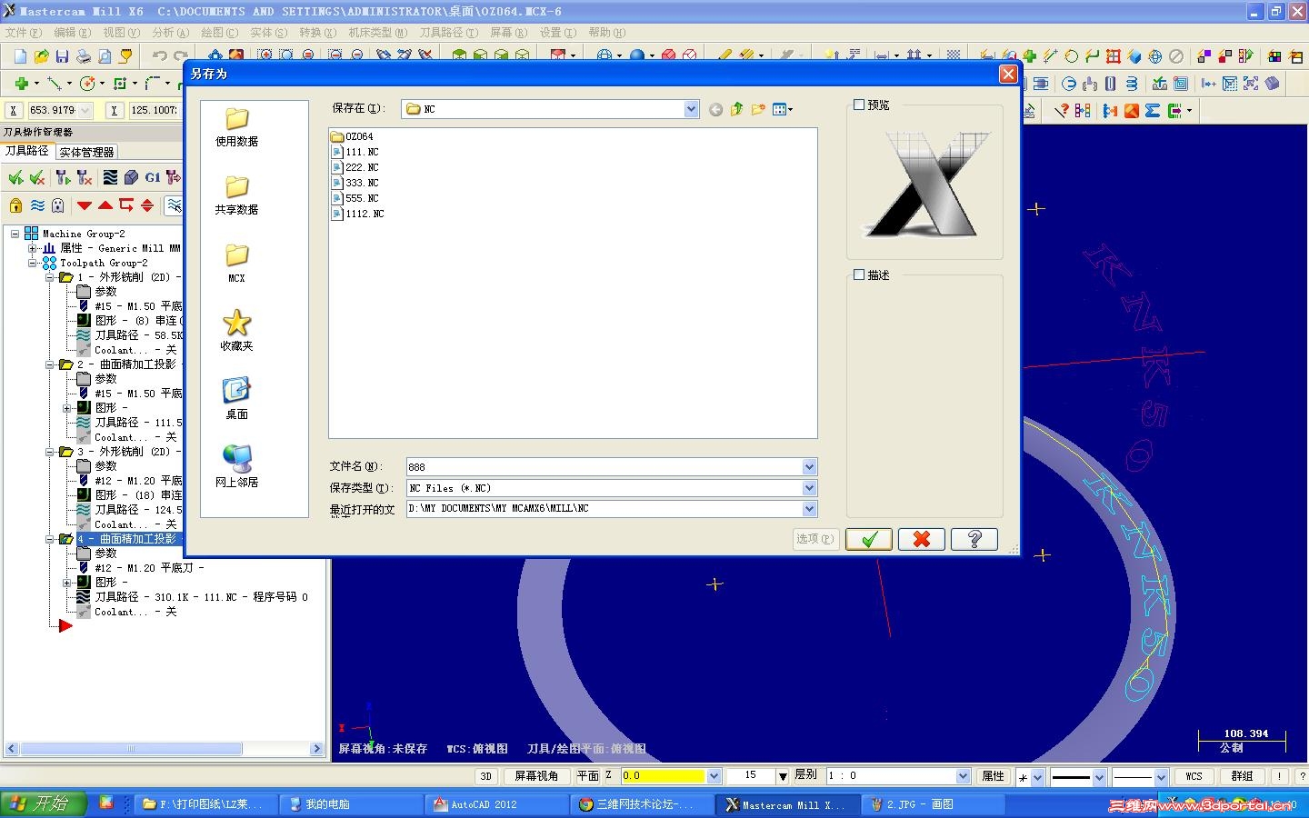Click the 屏幕视角 status bar button
The width and height of the screenshot is (1309, 818).
point(536,776)
